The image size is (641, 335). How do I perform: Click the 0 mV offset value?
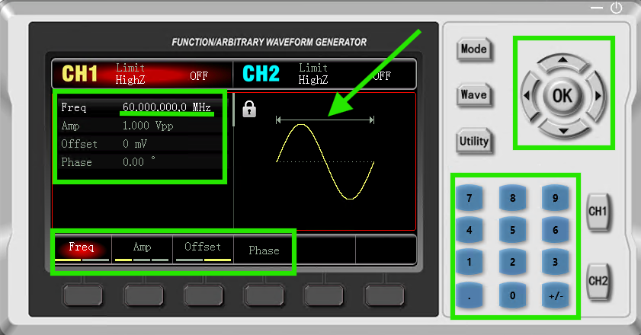pyautogui.click(x=134, y=144)
